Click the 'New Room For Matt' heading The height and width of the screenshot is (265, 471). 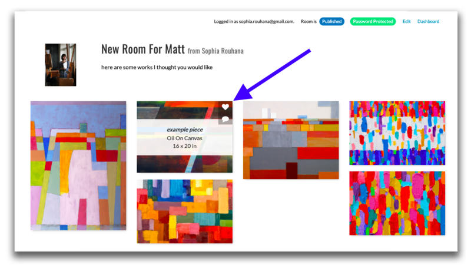[143, 49]
